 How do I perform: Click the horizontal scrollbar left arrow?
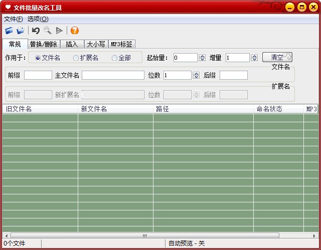pos(7,236)
